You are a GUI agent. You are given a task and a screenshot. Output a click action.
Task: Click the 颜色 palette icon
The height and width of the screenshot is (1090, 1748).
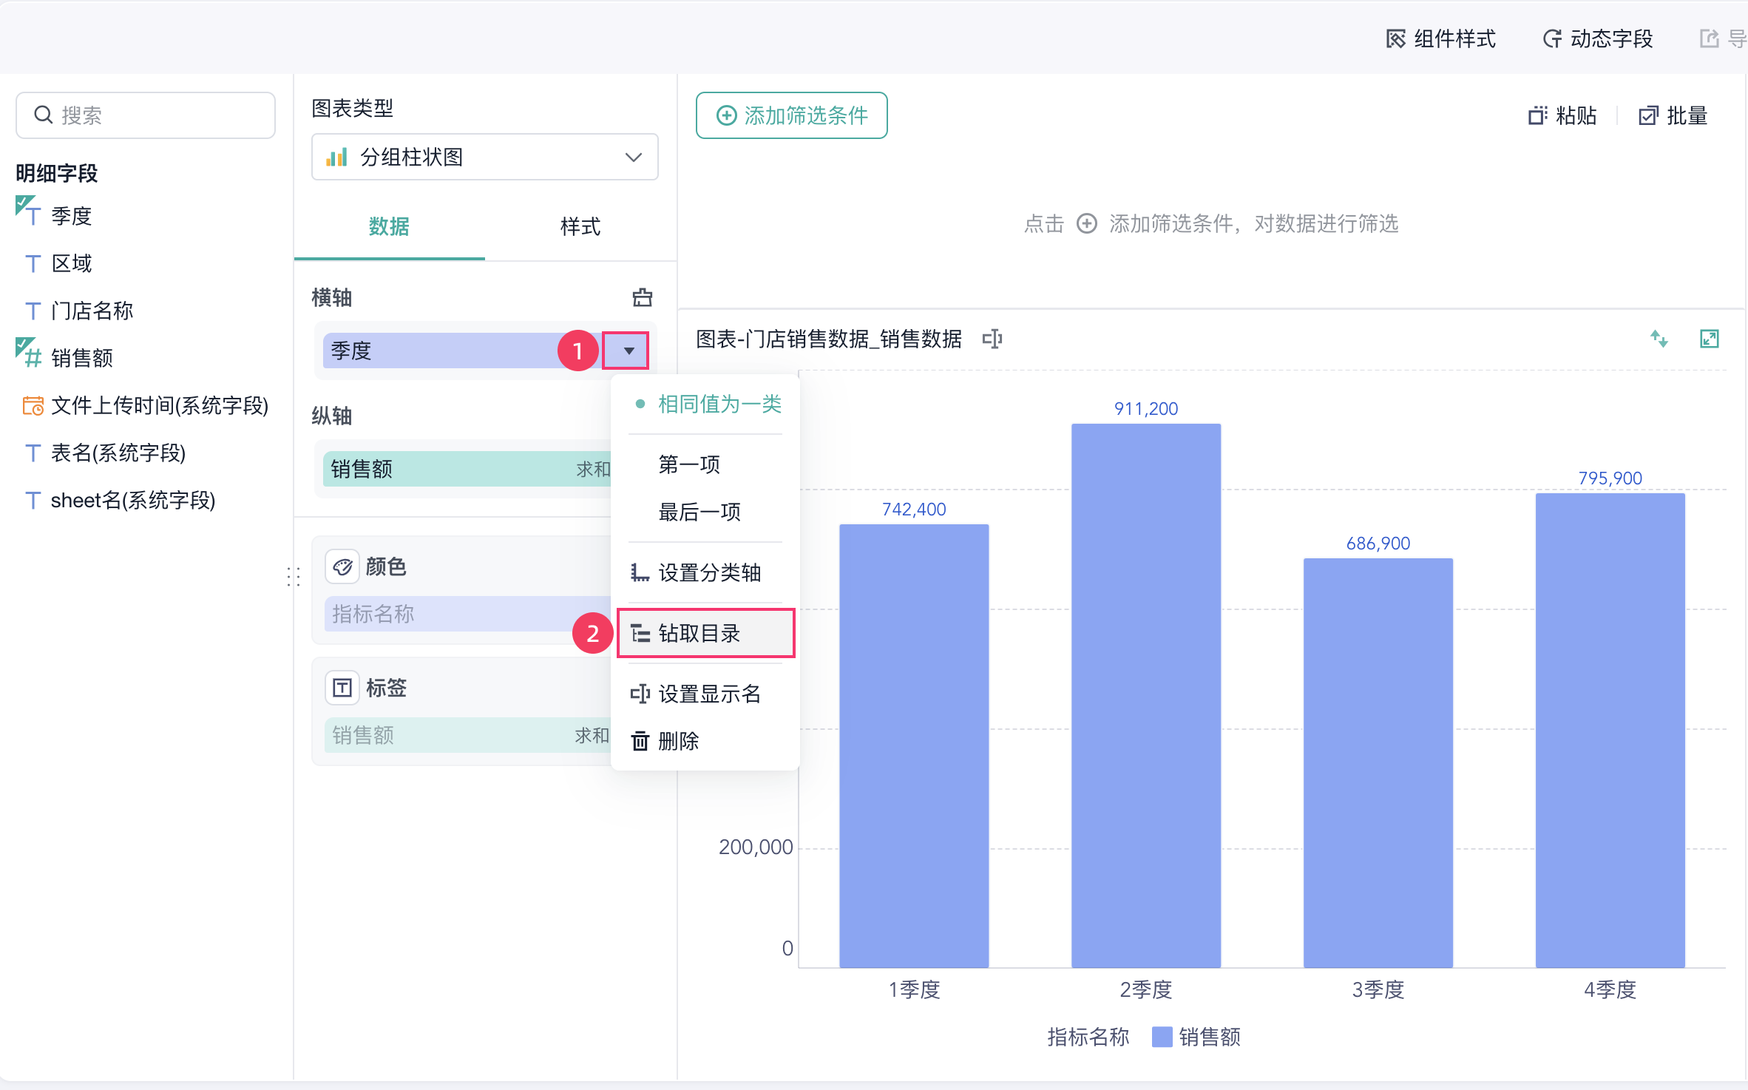tap(342, 566)
